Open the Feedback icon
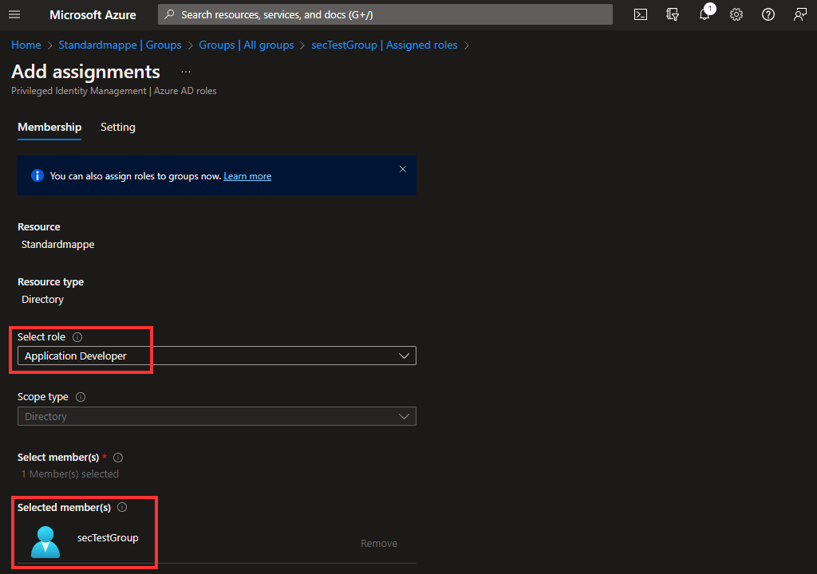817x574 pixels. point(799,14)
